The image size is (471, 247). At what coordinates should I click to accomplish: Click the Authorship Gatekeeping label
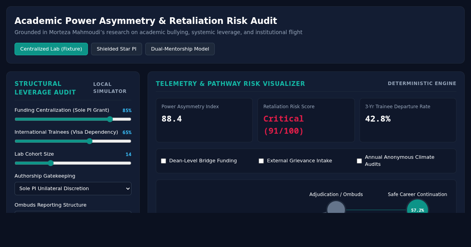click(45, 176)
